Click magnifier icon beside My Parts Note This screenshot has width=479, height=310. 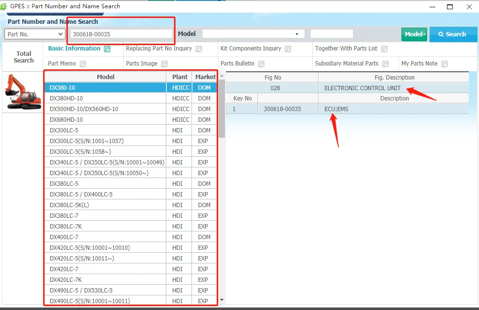445,64
